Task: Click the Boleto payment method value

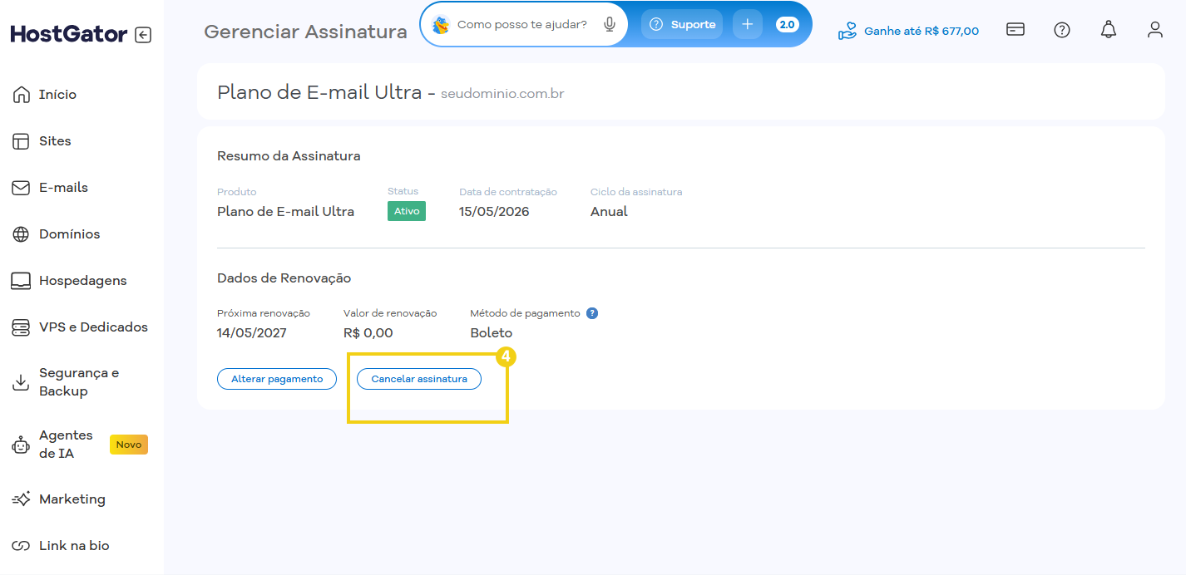Action: click(x=492, y=332)
